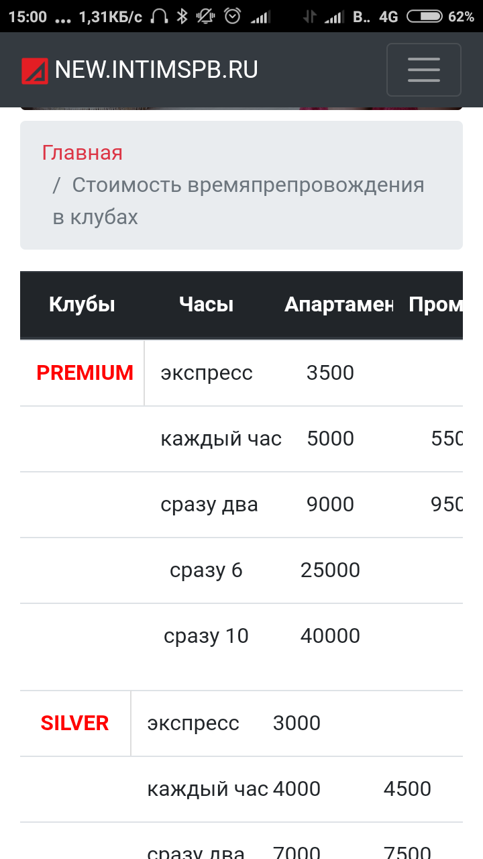This screenshot has height=859, width=483.
Task: Tap the headphones icon in status bar
Action: [160, 16]
